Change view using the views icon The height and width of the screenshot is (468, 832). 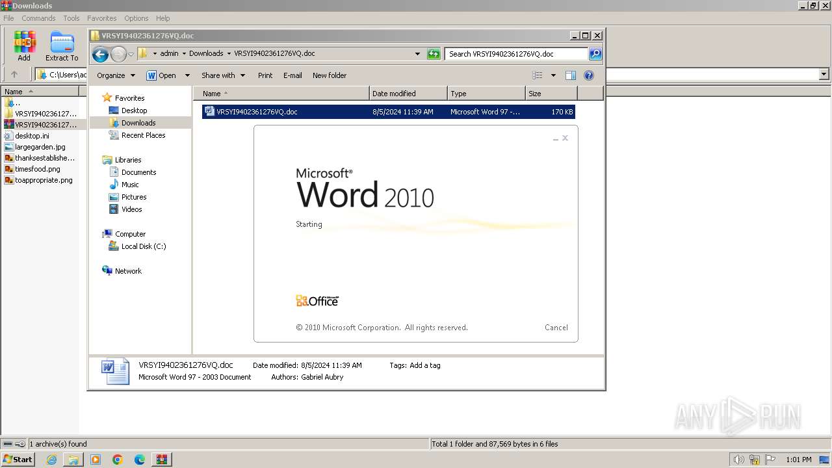pyautogui.click(x=537, y=75)
